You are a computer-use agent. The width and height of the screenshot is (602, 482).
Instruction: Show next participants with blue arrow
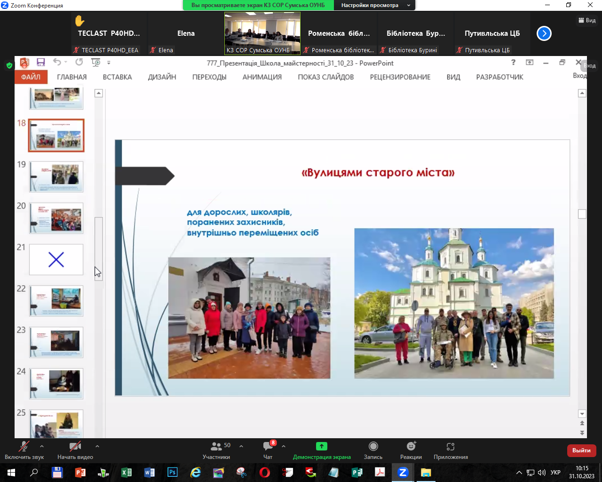pos(544,33)
